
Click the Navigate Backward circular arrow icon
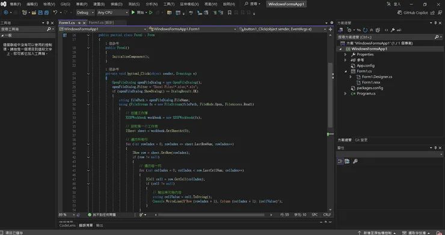click(x=5, y=13)
